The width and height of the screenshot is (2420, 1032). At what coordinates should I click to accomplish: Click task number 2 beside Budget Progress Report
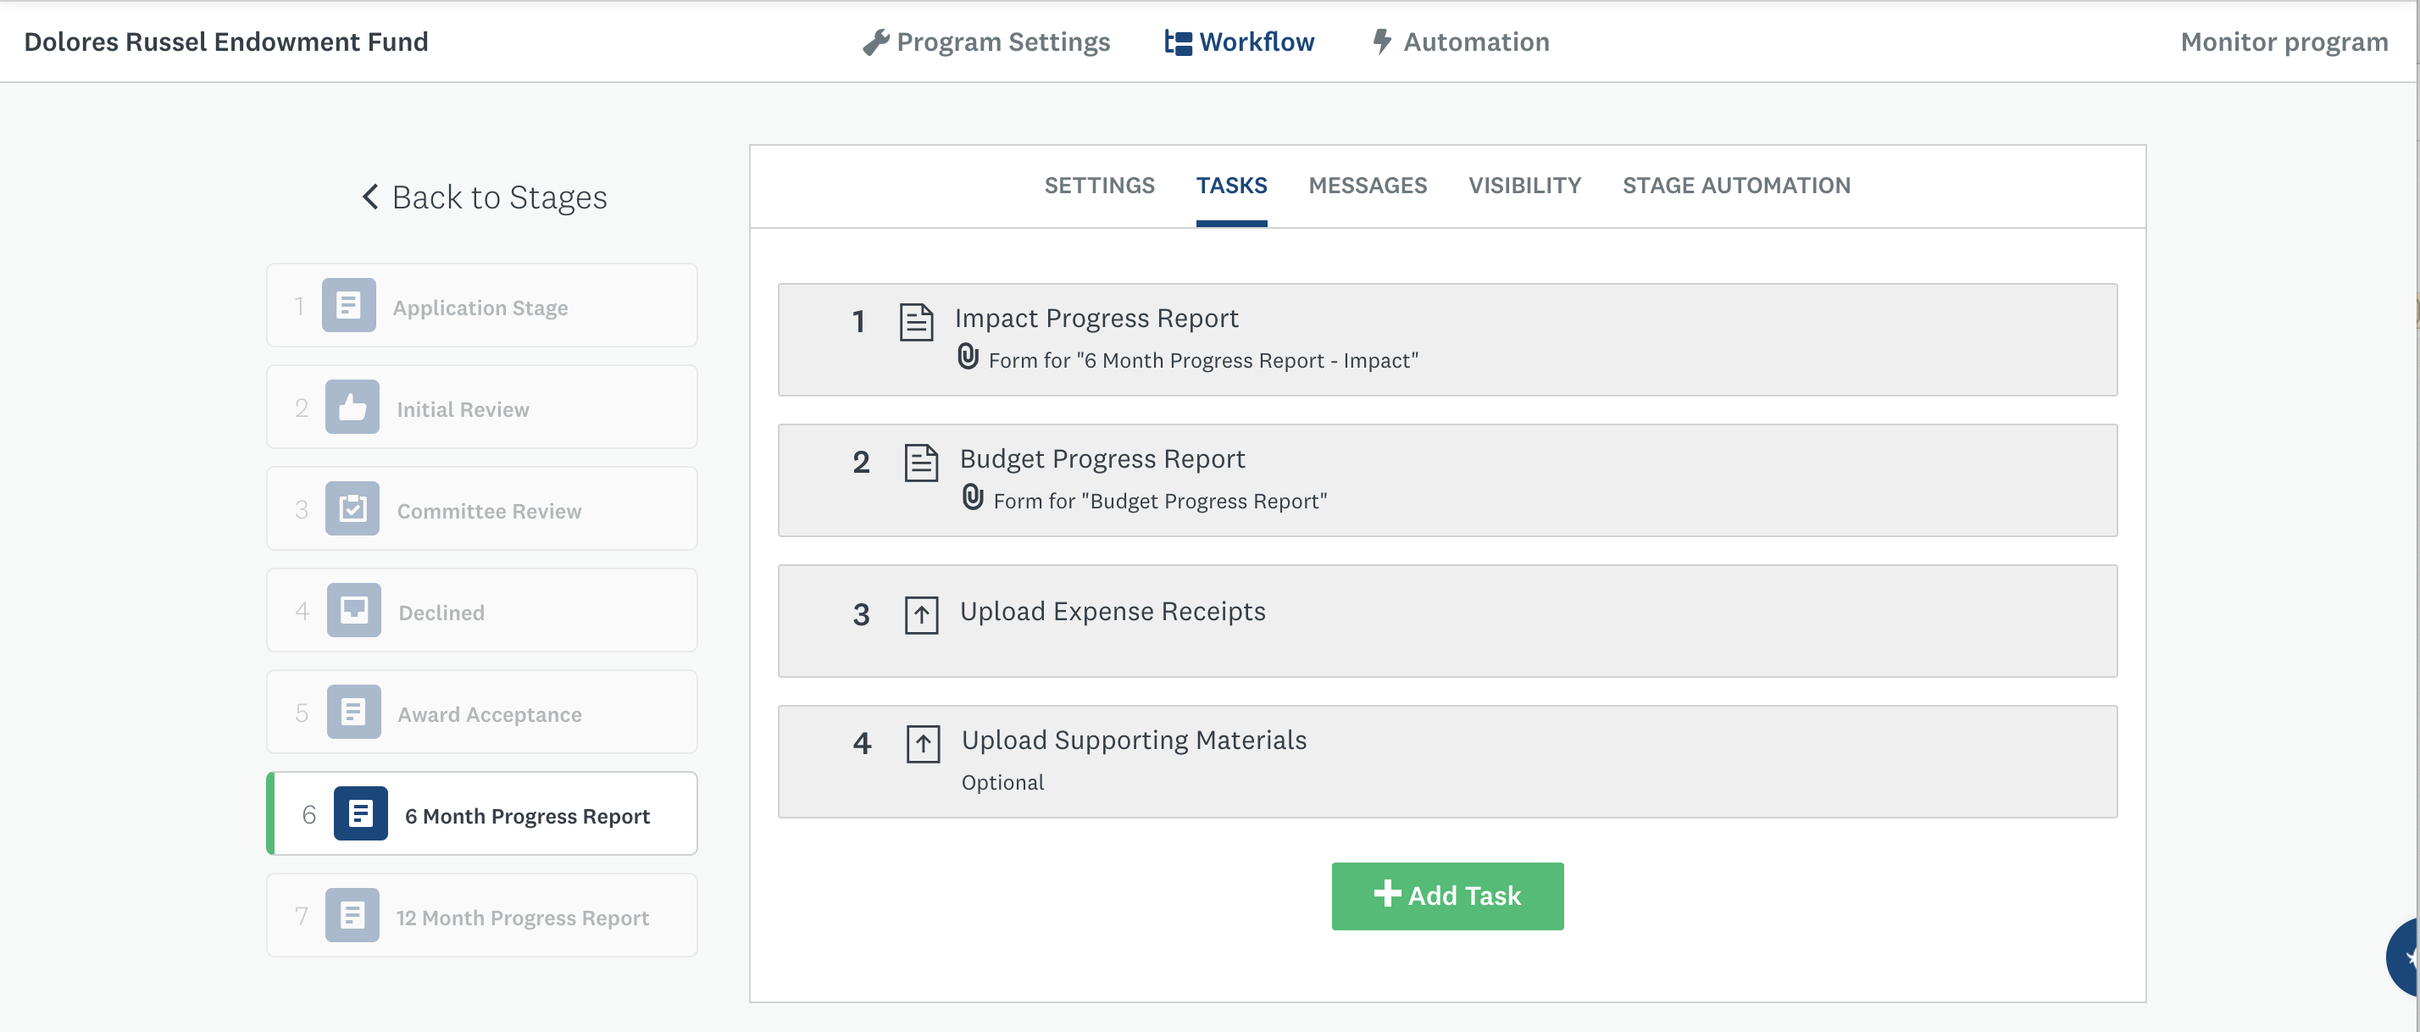tap(862, 463)
